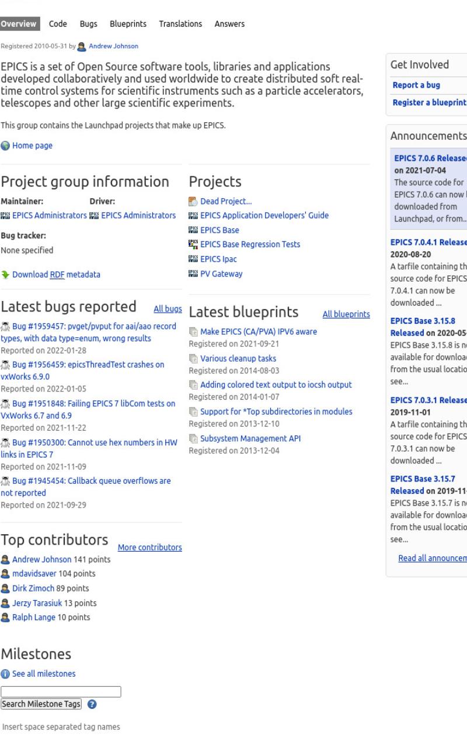Open the Various cleanup tasks blueprint
This screenshot has width=467, height=748.
[238, 359]
